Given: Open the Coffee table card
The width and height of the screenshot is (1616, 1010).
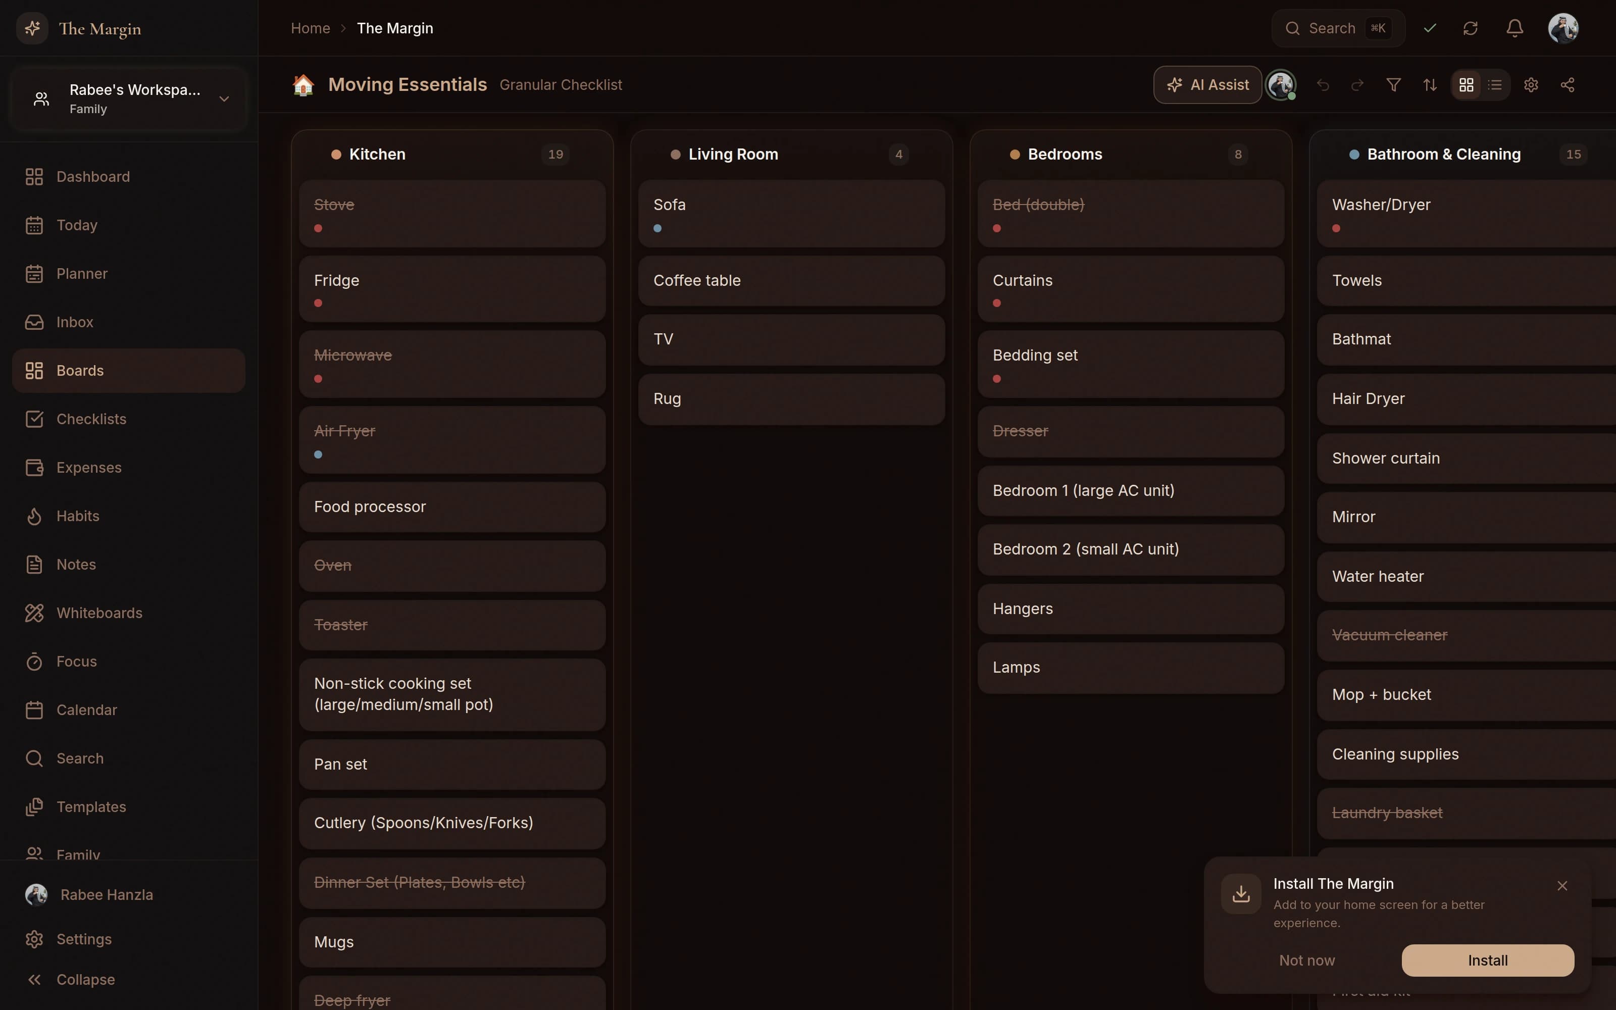Looking at the screenshot, I should tap(791, 281).
